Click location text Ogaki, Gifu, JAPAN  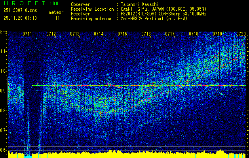(x=142, y=9)
